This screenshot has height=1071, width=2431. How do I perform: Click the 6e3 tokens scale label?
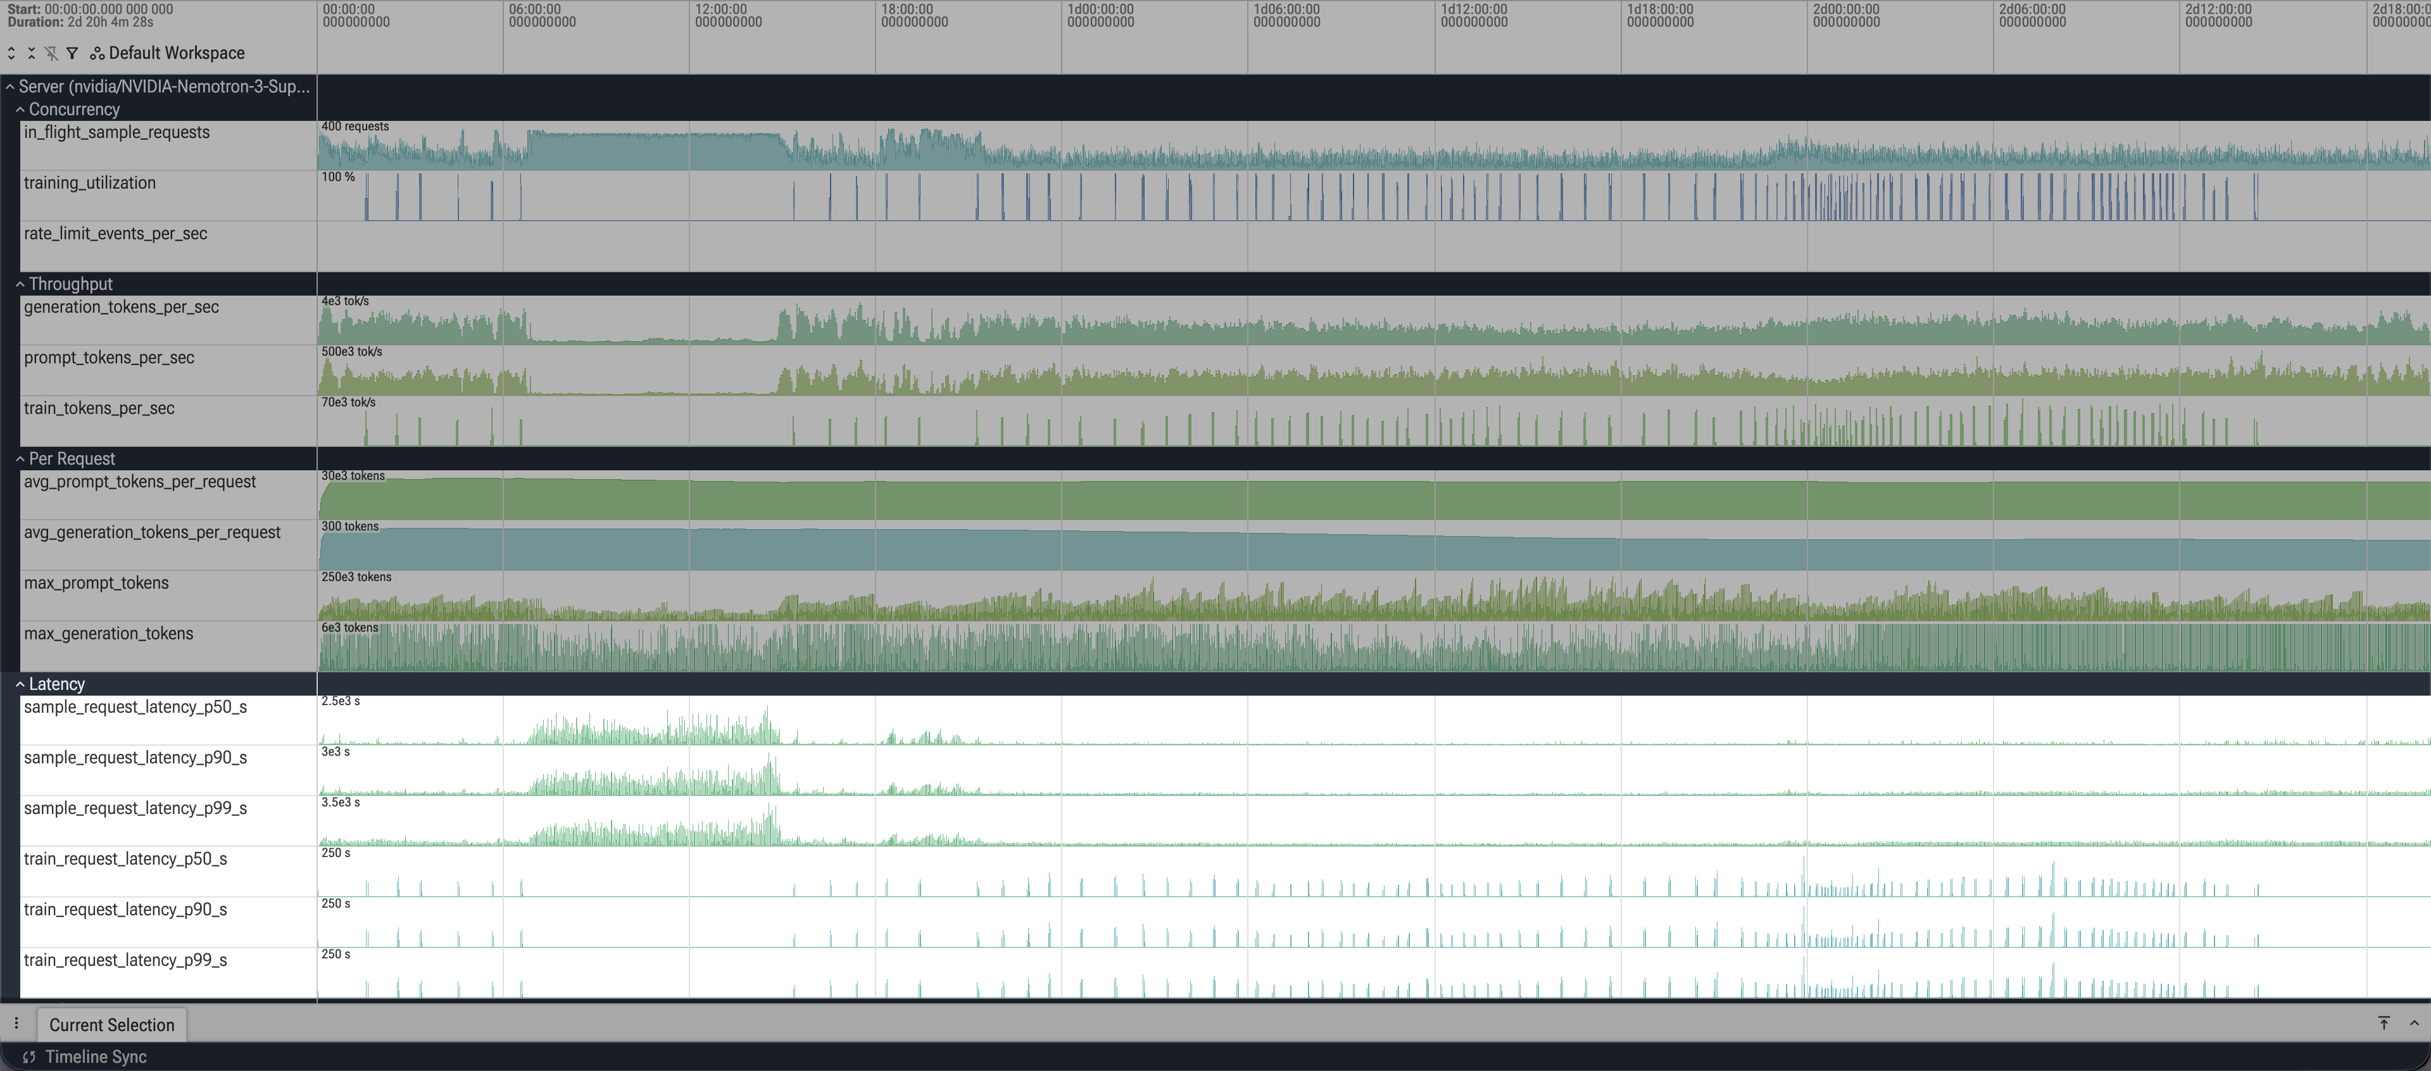pos(349,629)
